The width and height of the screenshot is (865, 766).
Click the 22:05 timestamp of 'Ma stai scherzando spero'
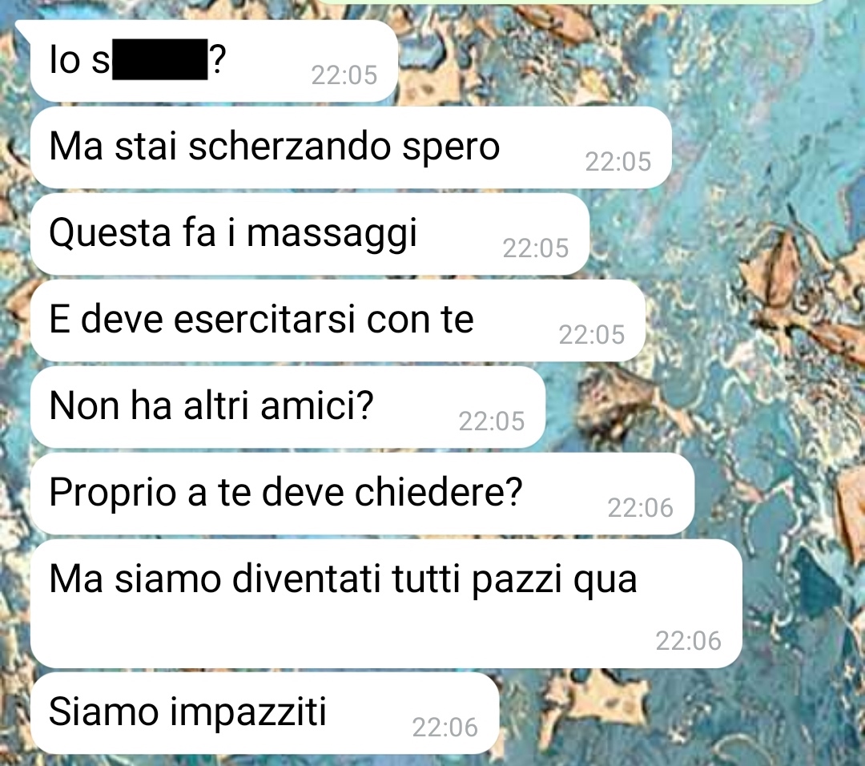coord(618,162)
